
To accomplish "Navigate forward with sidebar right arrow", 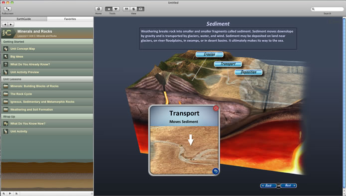I will point(11,24).
